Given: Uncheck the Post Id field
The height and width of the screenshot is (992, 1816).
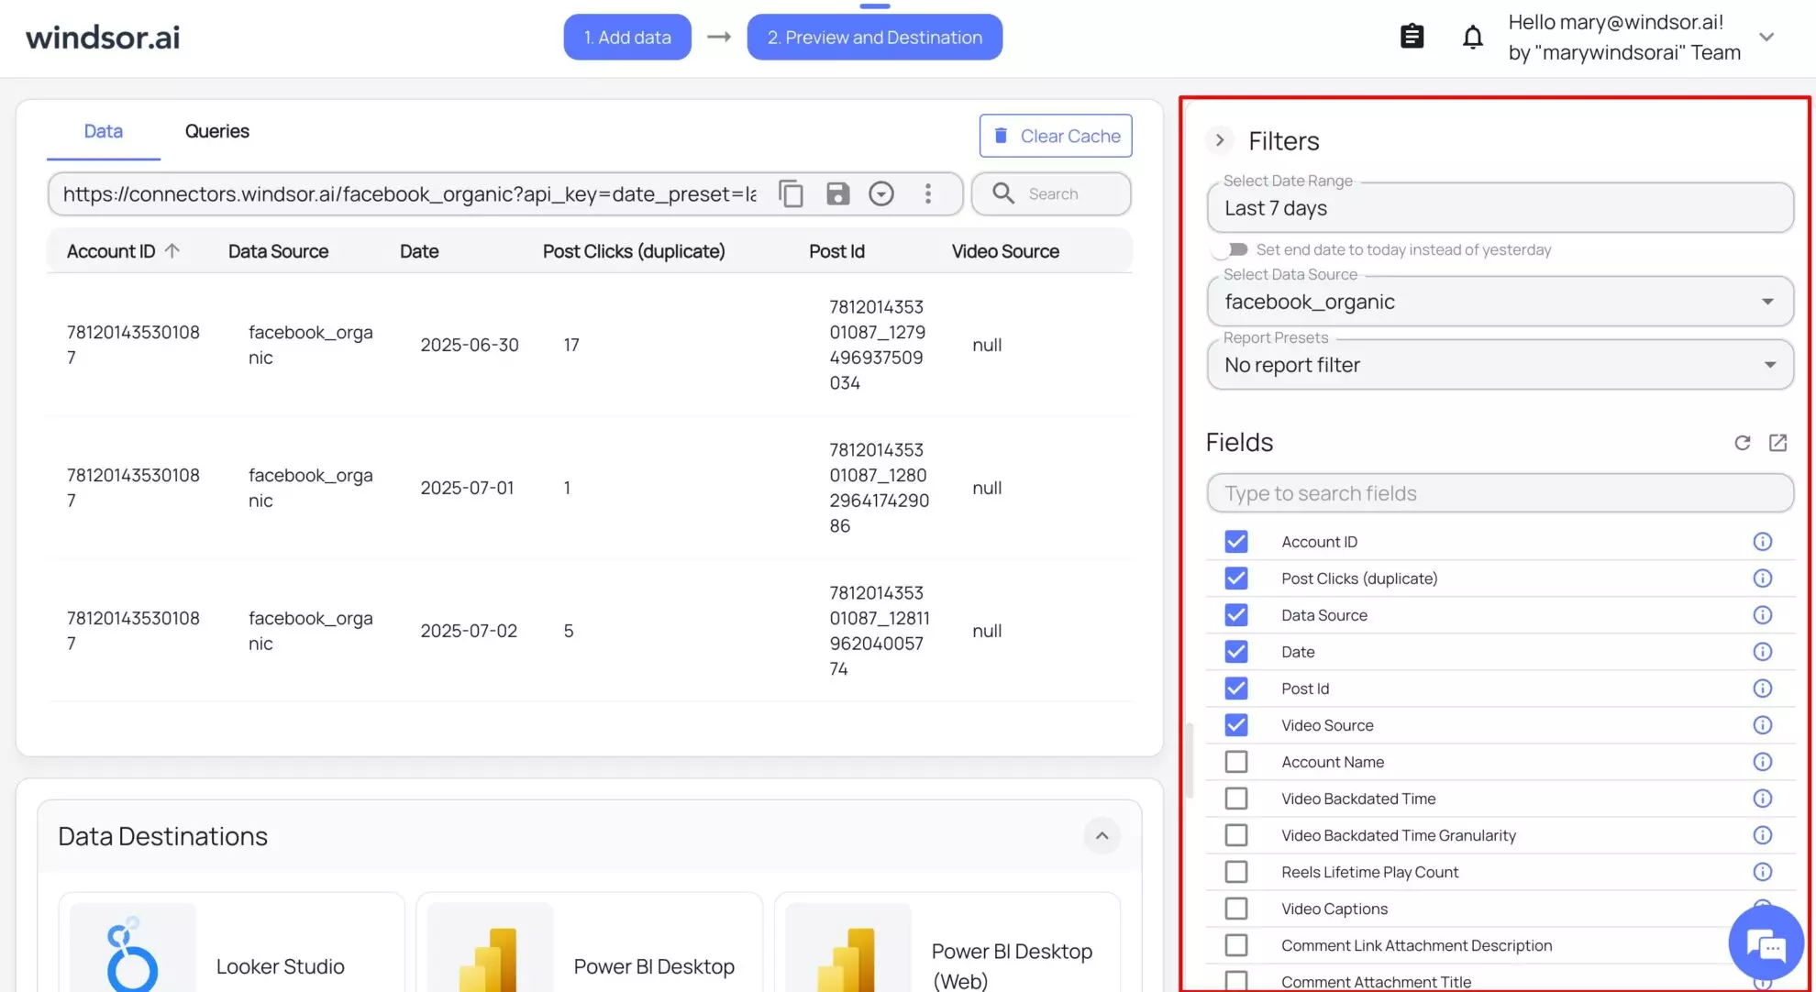Looking at the screenshot, I should (1236, 689).
